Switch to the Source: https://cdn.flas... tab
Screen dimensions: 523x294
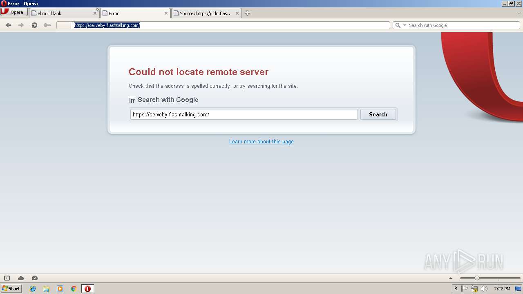pos(206,13)
